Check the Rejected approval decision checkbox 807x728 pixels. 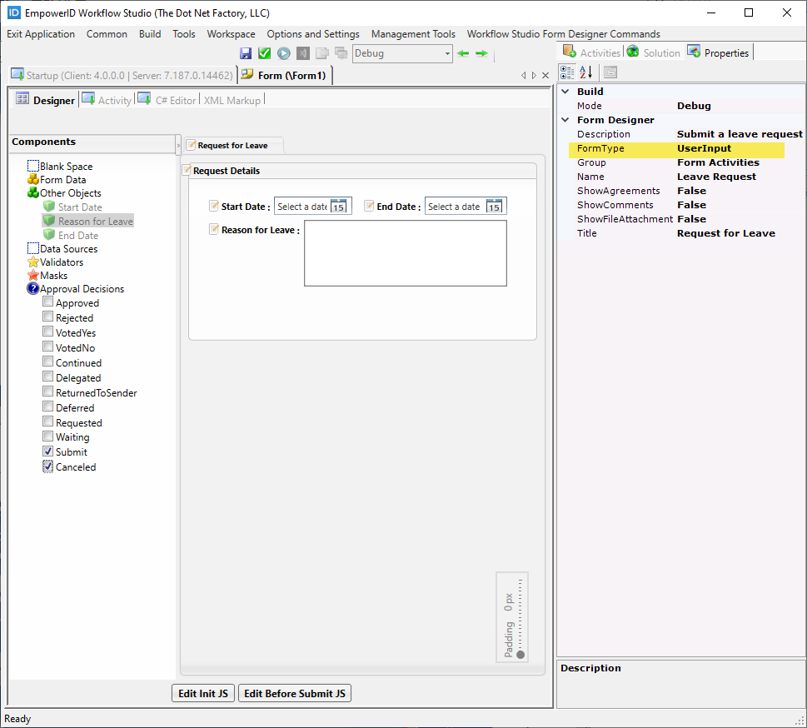(x=47, y=317)
